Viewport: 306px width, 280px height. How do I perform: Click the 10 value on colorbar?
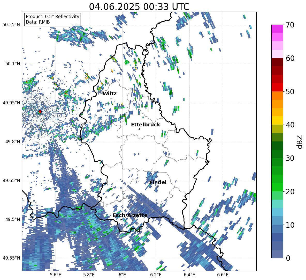[290, 225]
